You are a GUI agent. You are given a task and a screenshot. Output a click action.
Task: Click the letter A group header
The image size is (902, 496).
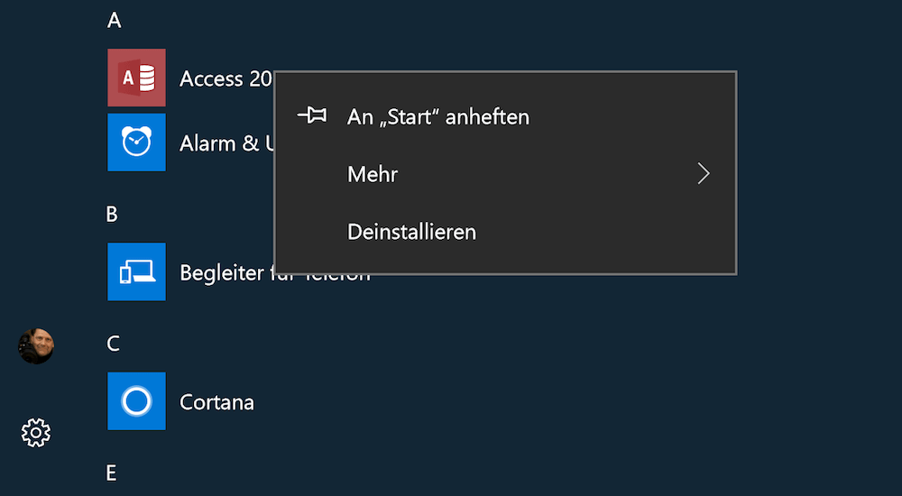coord(114,20)
